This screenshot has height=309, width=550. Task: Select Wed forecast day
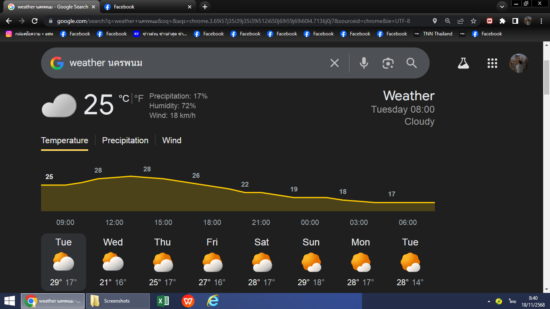[x=113, y=262]
